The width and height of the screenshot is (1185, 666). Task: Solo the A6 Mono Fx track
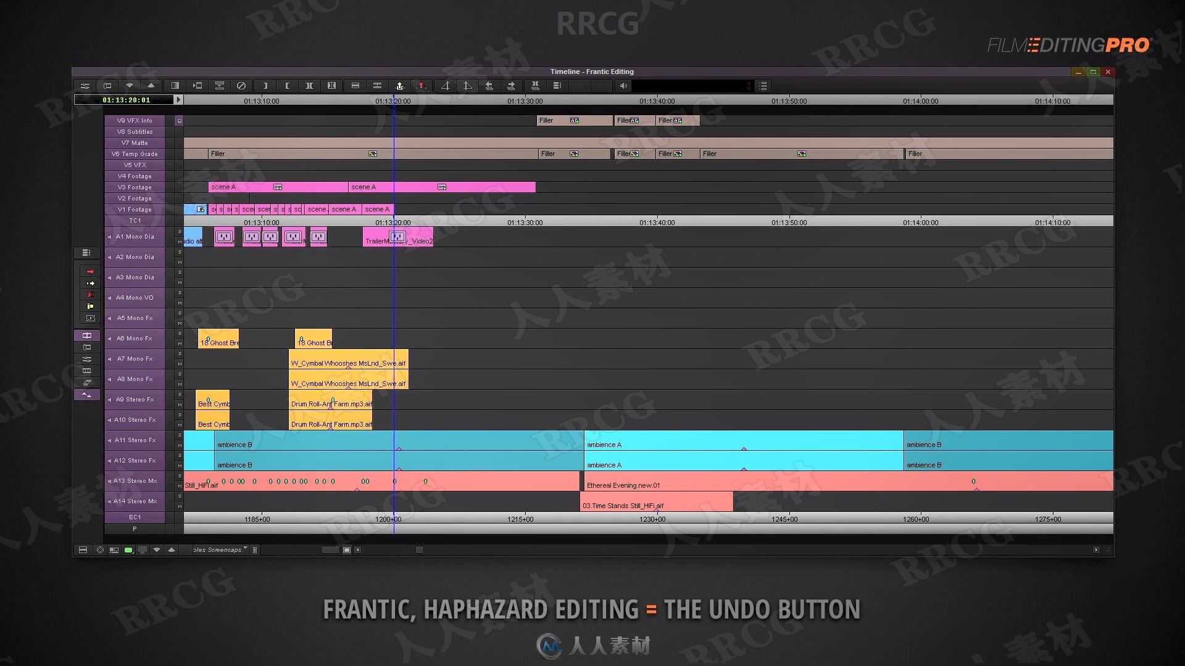coord(180,334)
